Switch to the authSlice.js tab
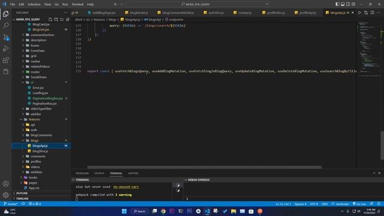Screen dimensions: 384x216 [x=214, y=13]
